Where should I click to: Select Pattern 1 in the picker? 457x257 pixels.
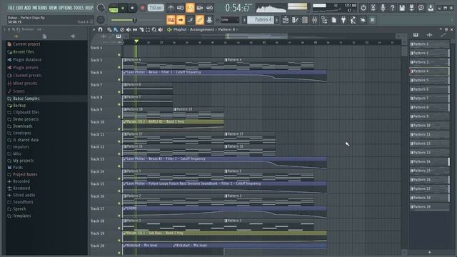click(x=429, y=44)
